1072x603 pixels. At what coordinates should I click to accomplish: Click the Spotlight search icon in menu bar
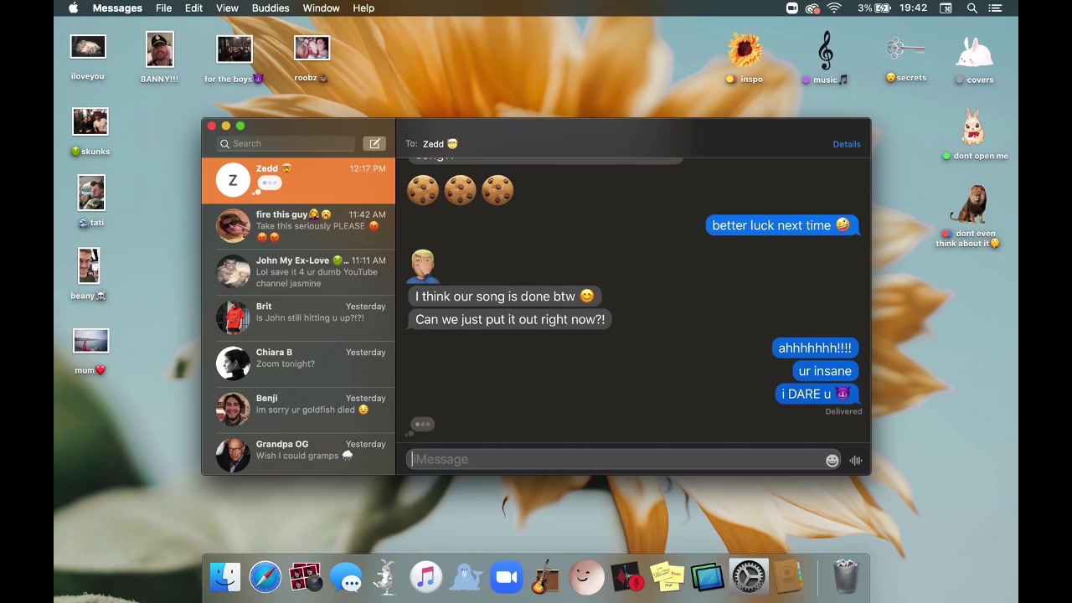point(971,8)
